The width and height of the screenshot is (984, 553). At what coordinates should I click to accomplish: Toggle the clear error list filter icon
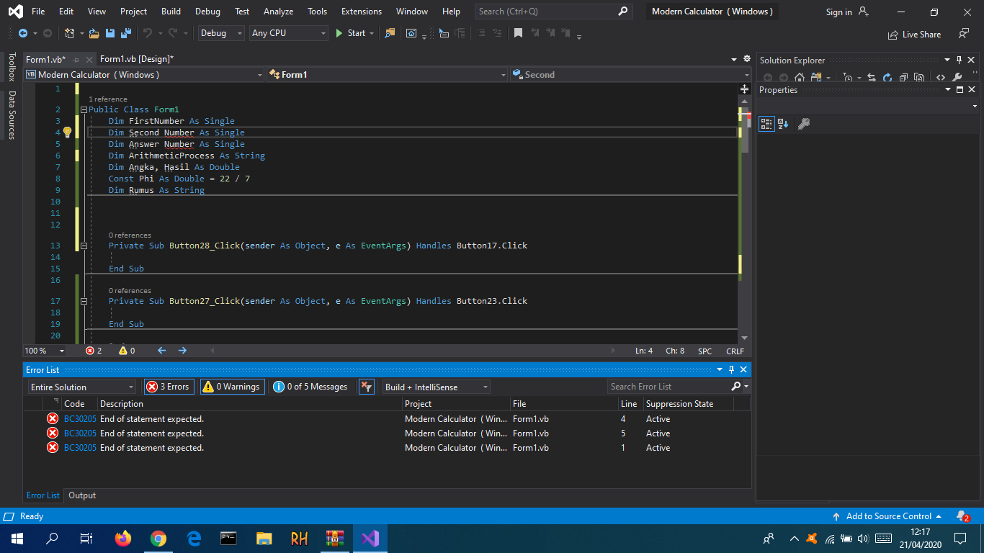367,387
